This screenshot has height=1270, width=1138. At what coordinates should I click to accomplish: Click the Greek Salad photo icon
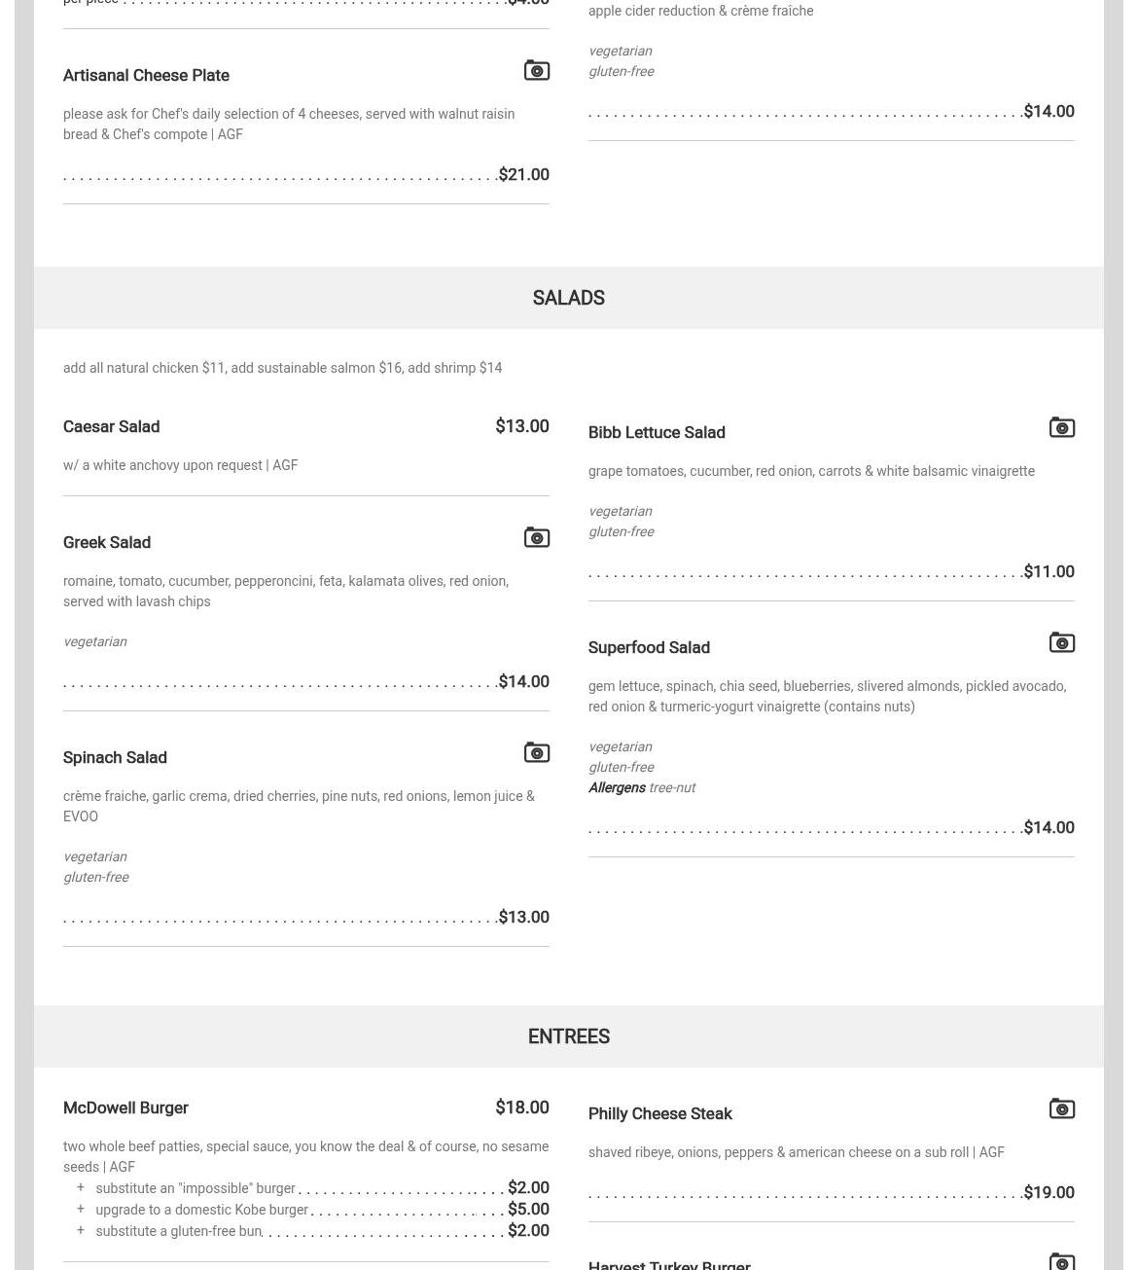click(537, 538)
